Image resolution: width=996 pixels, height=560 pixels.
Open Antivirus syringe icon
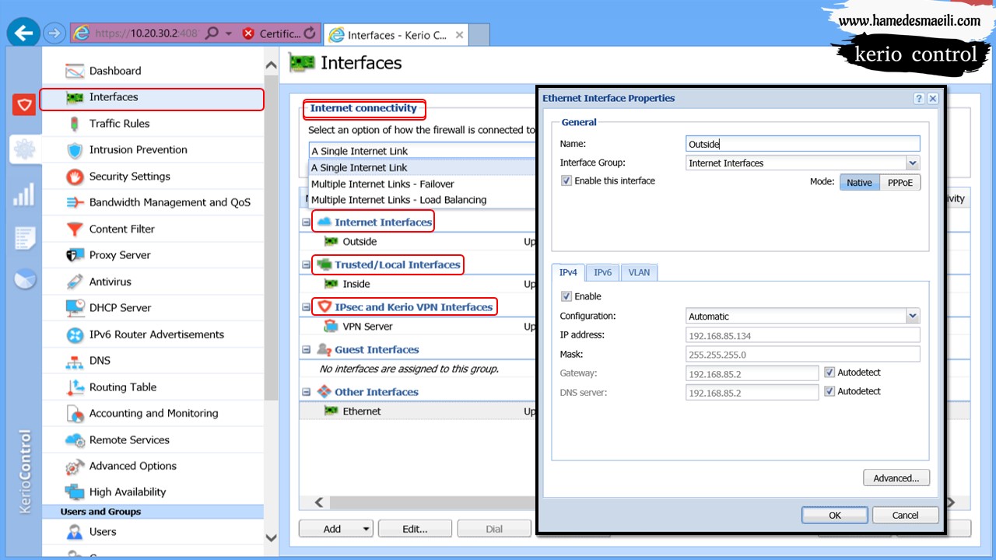pyautogui.click(x=75, y=282)
